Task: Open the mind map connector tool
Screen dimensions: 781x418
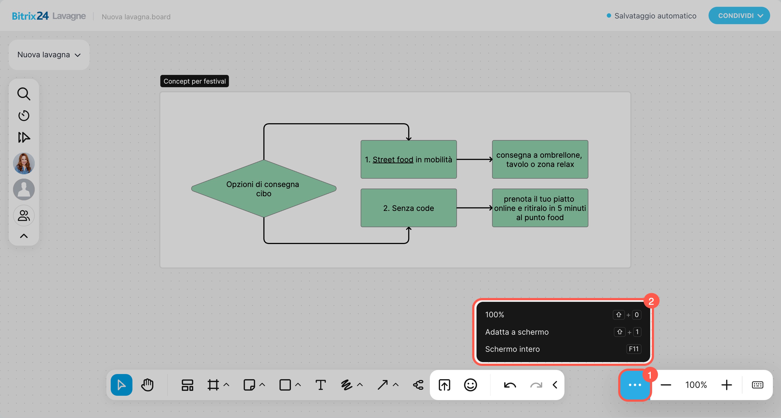Action: tap(418, 385)
